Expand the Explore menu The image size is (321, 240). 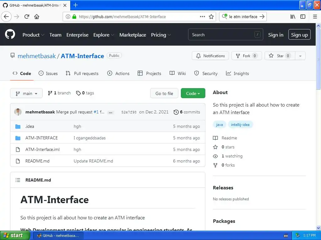[104, 35]
